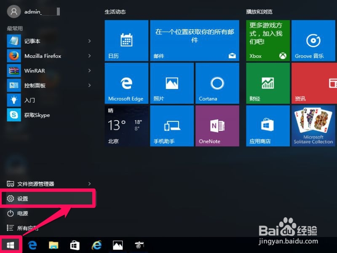Open Edge browser from the taskbar
The image size is (337, 253).
click(32, 245)
